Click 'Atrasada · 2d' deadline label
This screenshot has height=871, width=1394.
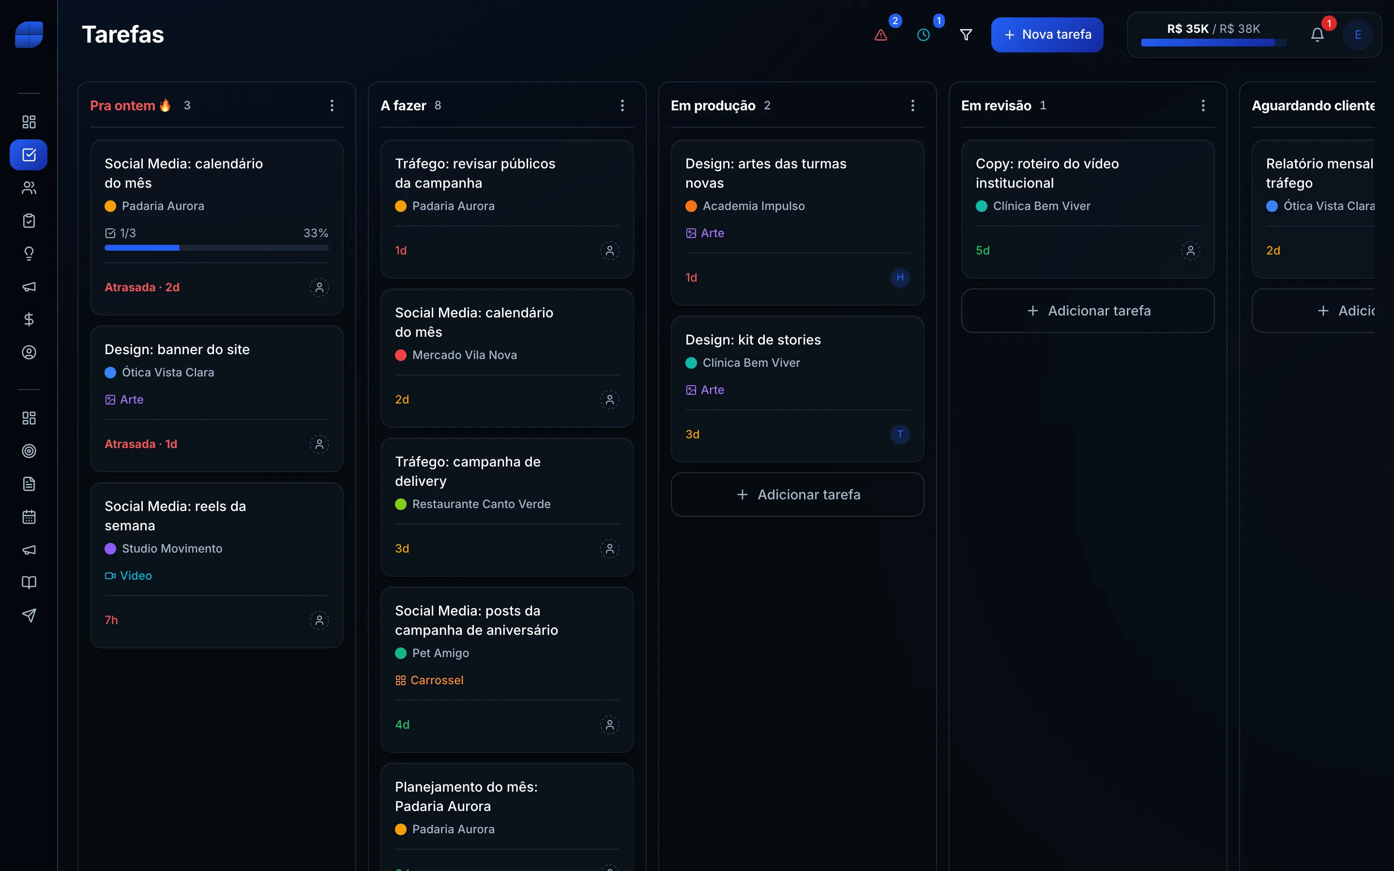142,287
